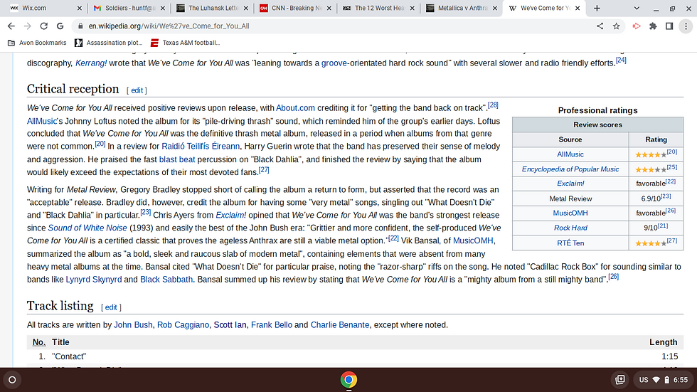
Task: Open Exclaim! link in the paragraph
Action: point(230,215)
